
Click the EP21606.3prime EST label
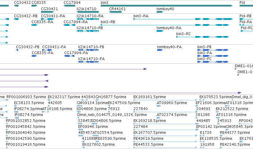point(210,103)
